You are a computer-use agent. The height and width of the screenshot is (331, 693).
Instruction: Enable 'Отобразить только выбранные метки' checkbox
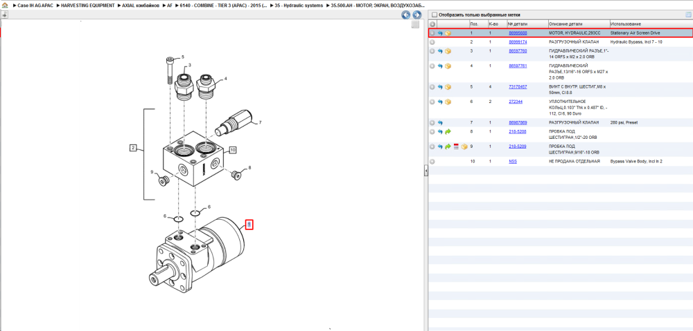click(435, 15)
